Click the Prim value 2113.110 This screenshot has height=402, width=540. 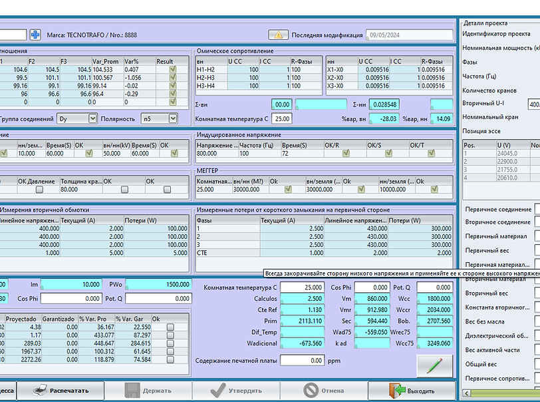point(302,321)
